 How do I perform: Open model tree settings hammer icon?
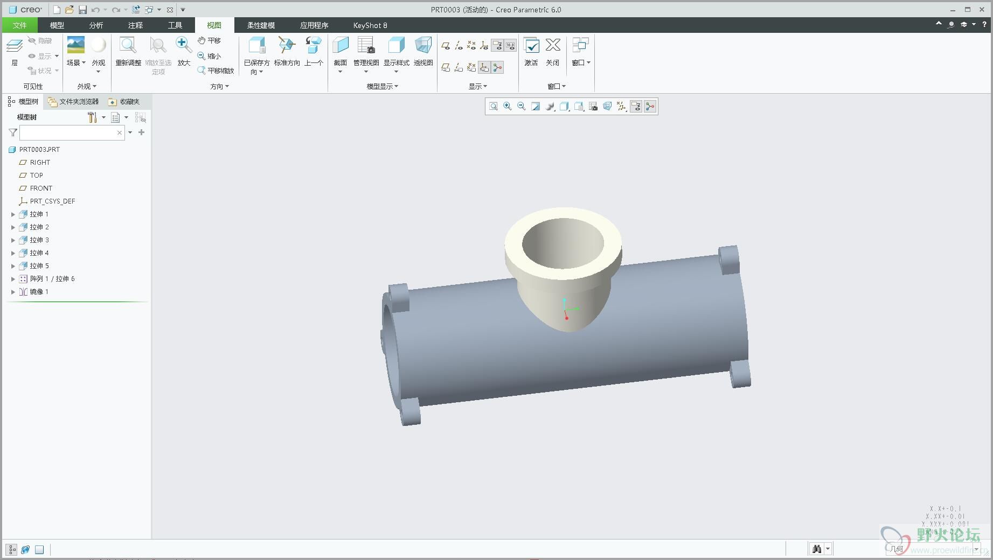click(x=92, y=117)
